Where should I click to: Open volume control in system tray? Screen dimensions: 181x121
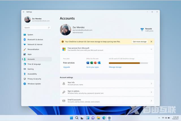click(x=166, y=118)
